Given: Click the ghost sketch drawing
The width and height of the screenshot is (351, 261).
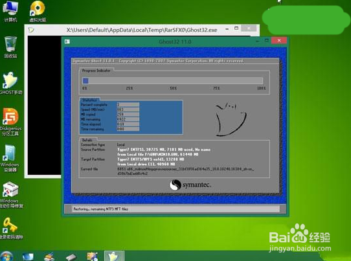Looking at the screenshot, I should coord(231,119).
